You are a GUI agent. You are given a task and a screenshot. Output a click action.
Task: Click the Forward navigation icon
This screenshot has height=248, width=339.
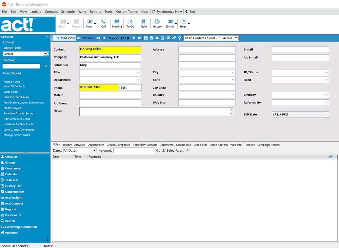[x=77, y=22]
